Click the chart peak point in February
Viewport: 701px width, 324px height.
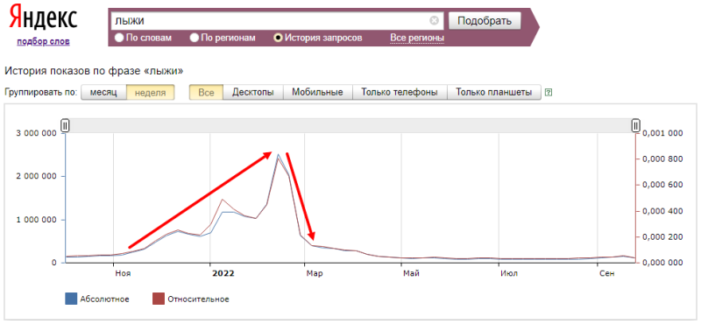tap(278, 155)
